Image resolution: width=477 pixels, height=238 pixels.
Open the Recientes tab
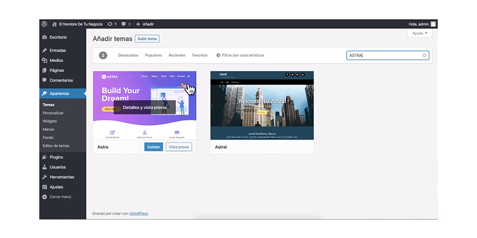pos(177,55)
